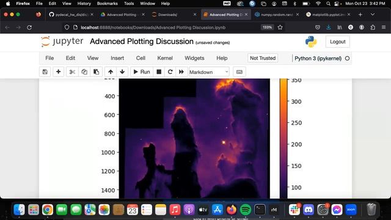The width and height of the screenshot is (391, 220).
Task: Open the command palette keyboard icon
Action: [239, 72]
